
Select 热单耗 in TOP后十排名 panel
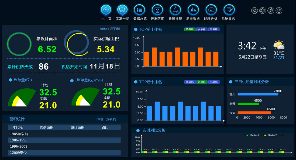190,82
